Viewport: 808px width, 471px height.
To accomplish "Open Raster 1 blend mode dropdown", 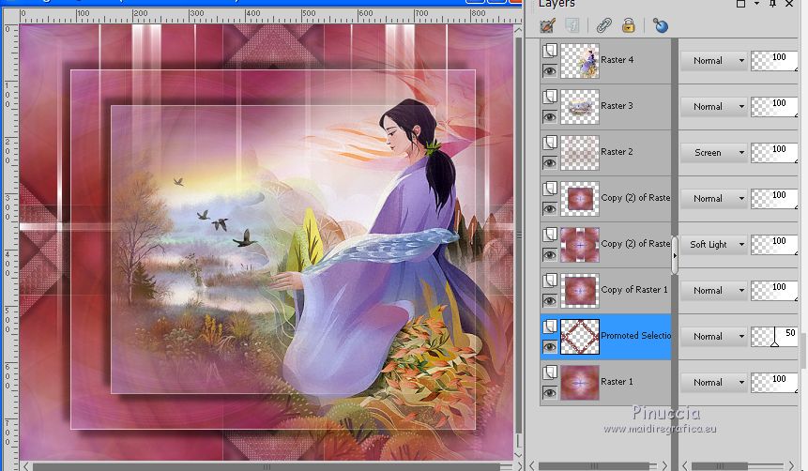I will point(714,383).
